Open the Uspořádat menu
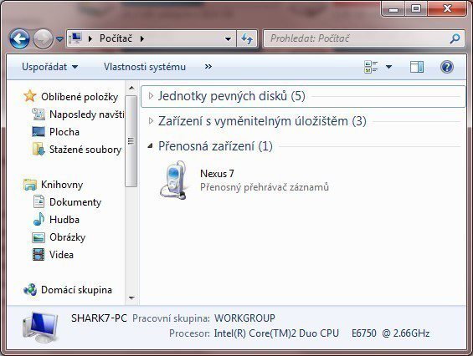The width and height of the screenshot is (473, 356). point(49,67)
